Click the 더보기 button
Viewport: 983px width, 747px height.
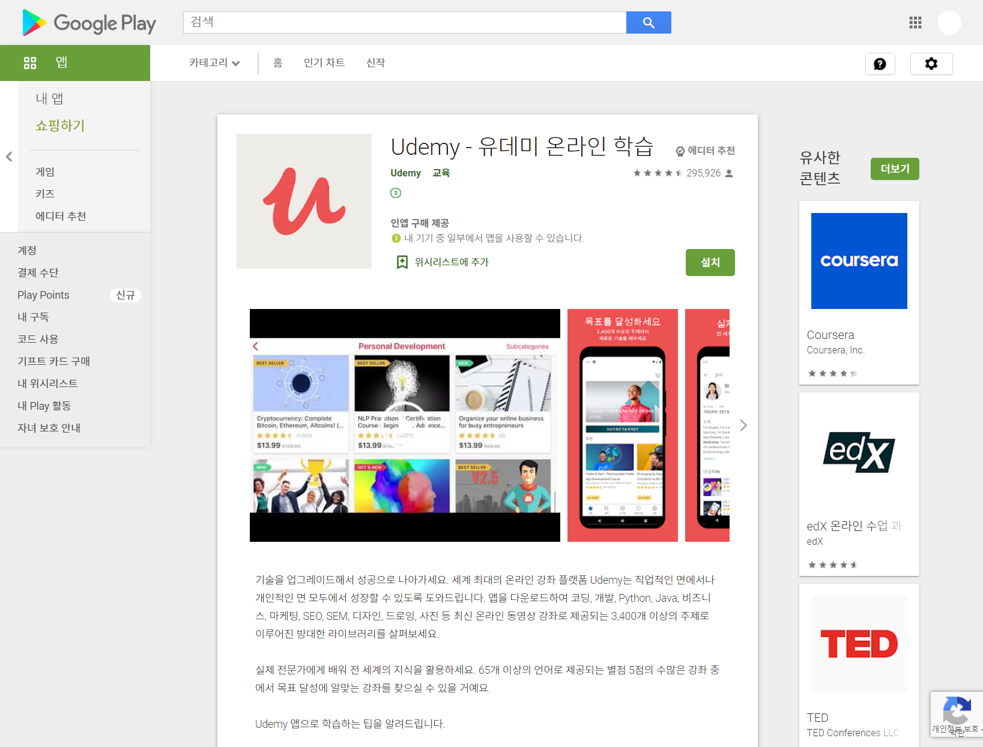895,169
